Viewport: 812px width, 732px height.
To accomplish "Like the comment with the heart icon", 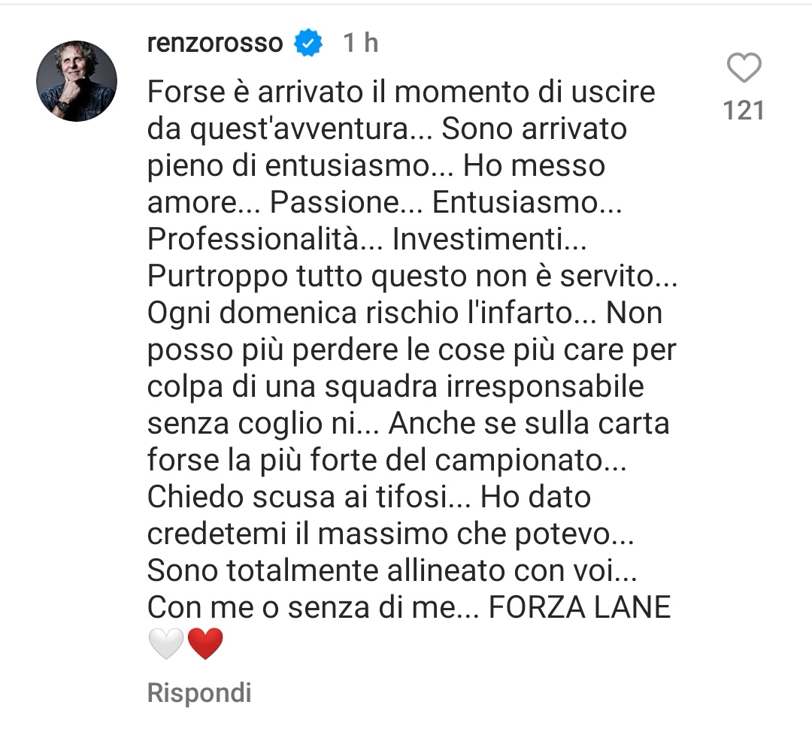I will [744, 68].
